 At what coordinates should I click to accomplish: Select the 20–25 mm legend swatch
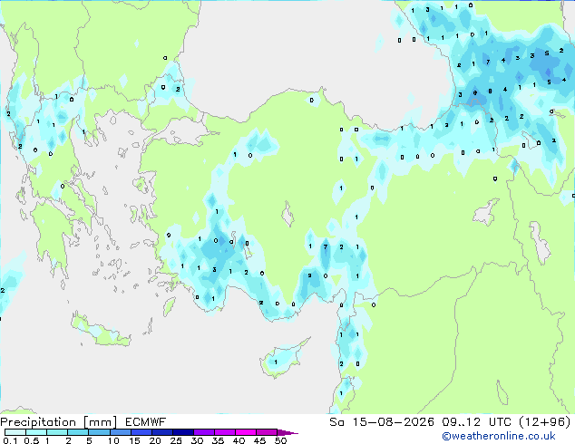161,432
